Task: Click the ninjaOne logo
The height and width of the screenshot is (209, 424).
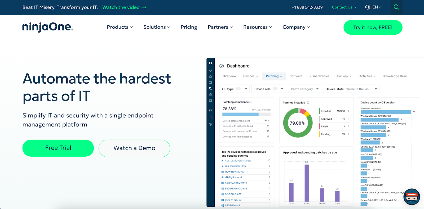Action: [x=47, y=27]
